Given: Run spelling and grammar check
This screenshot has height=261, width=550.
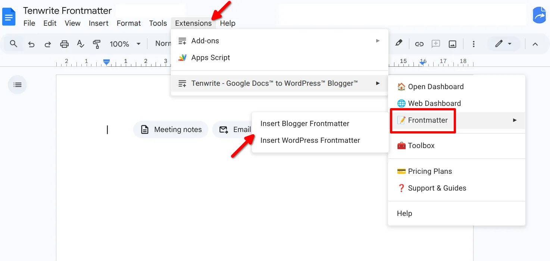Looking at the screenshot, I should 81,44.
